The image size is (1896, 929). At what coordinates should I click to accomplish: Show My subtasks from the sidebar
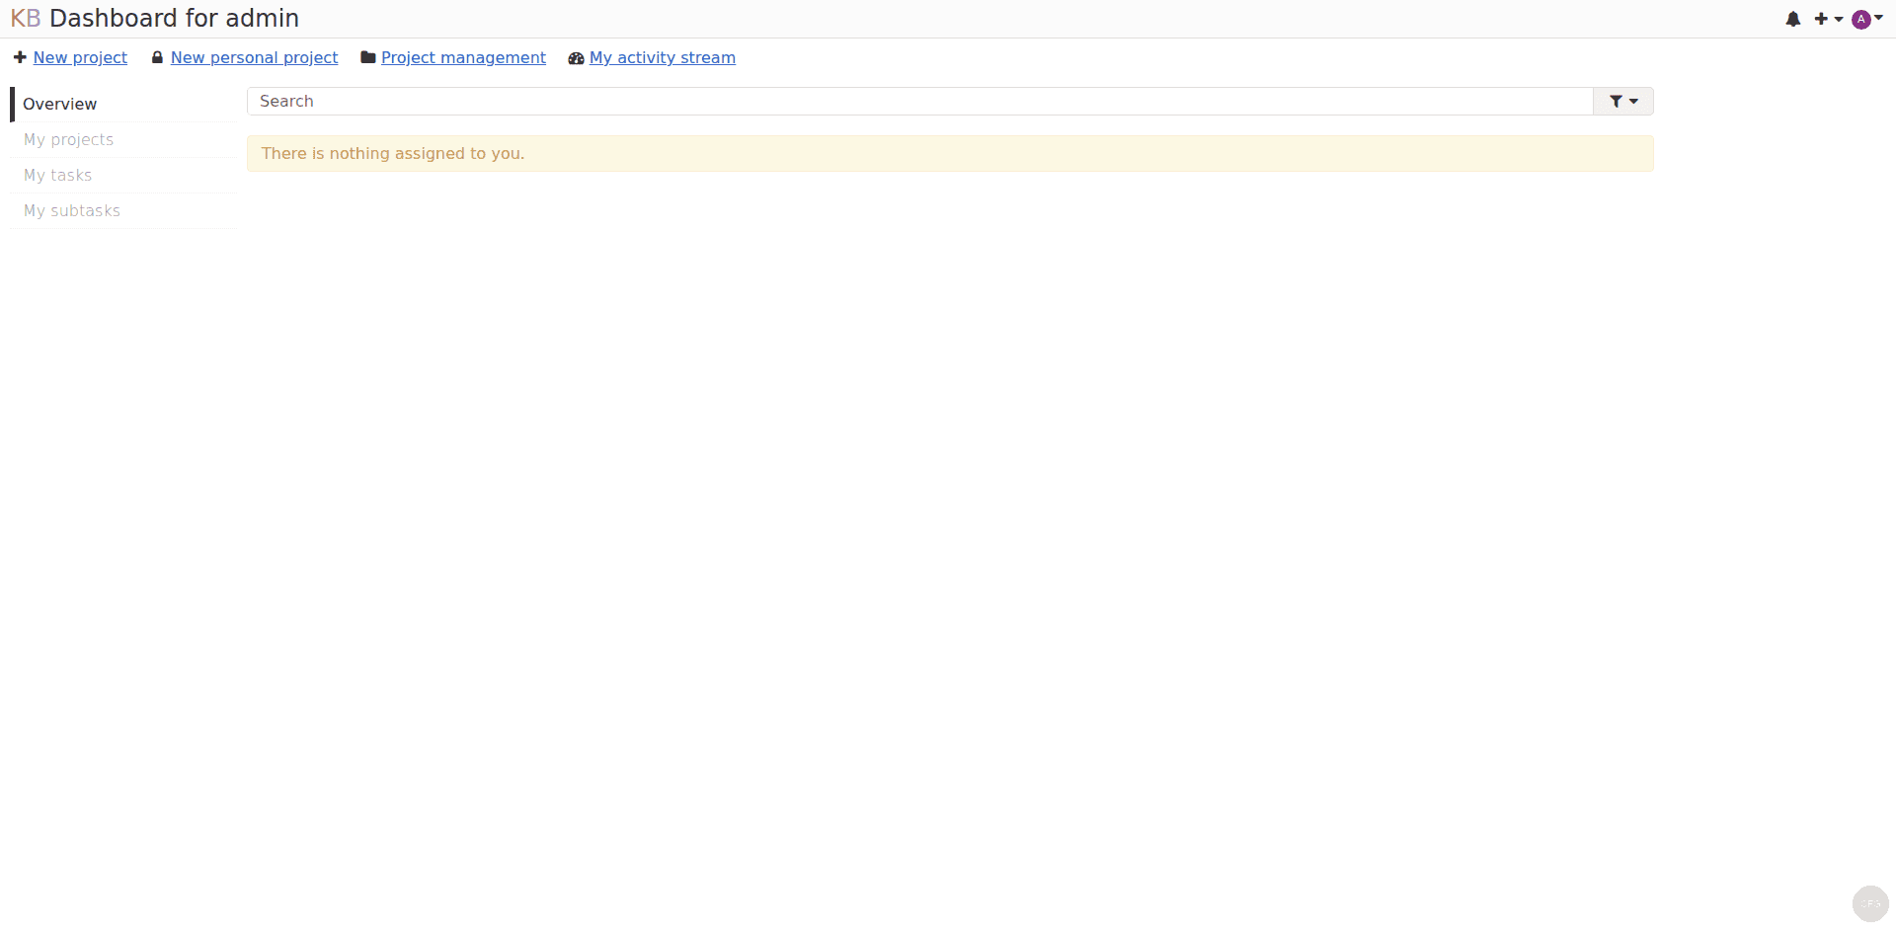[x=72, y=210]
